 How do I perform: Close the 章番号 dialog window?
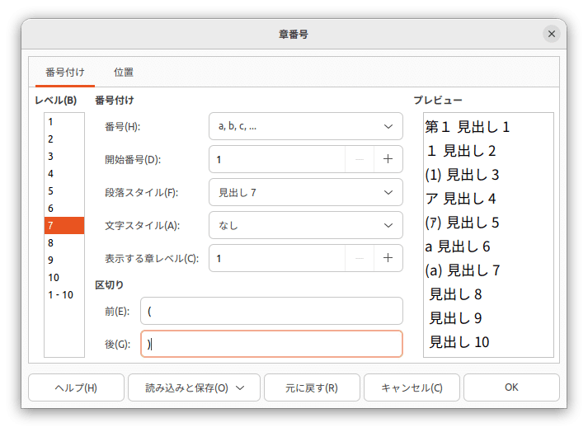[x=552, y=34]
